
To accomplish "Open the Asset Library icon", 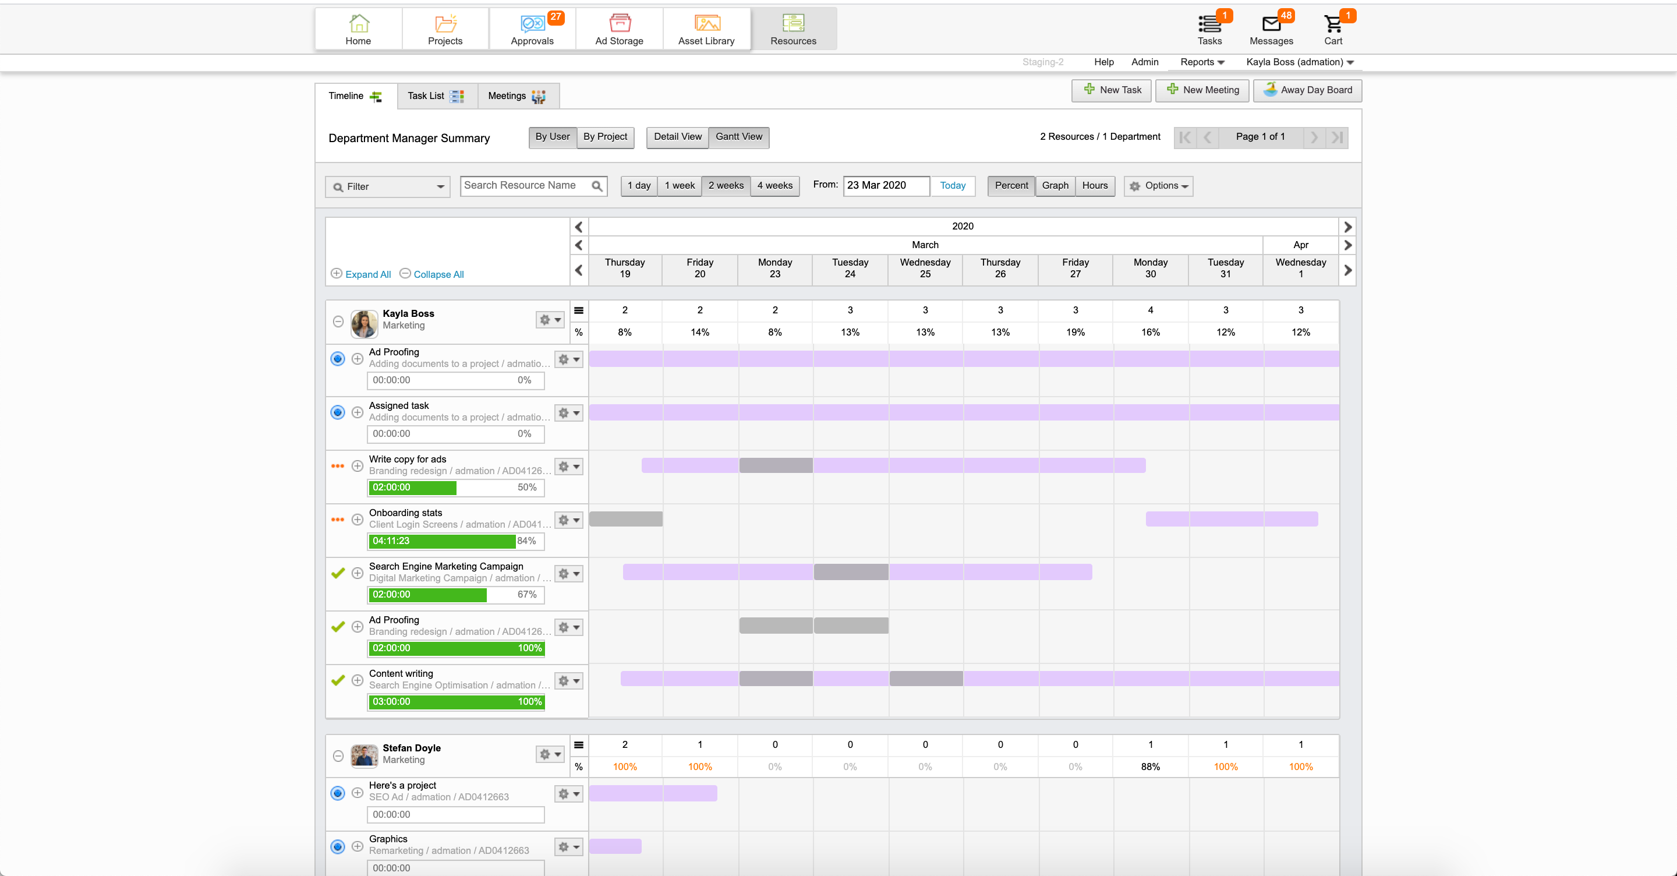I will [706, 24].
